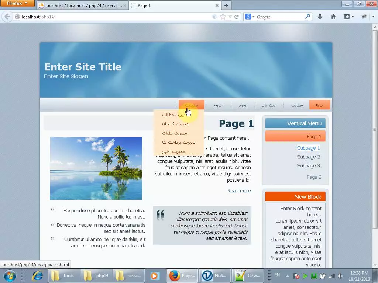Viewport: 378px width, 283px height.
Task: Open the Downloads arrow in Firefox toolbar
Action: [x=320, y=17]
